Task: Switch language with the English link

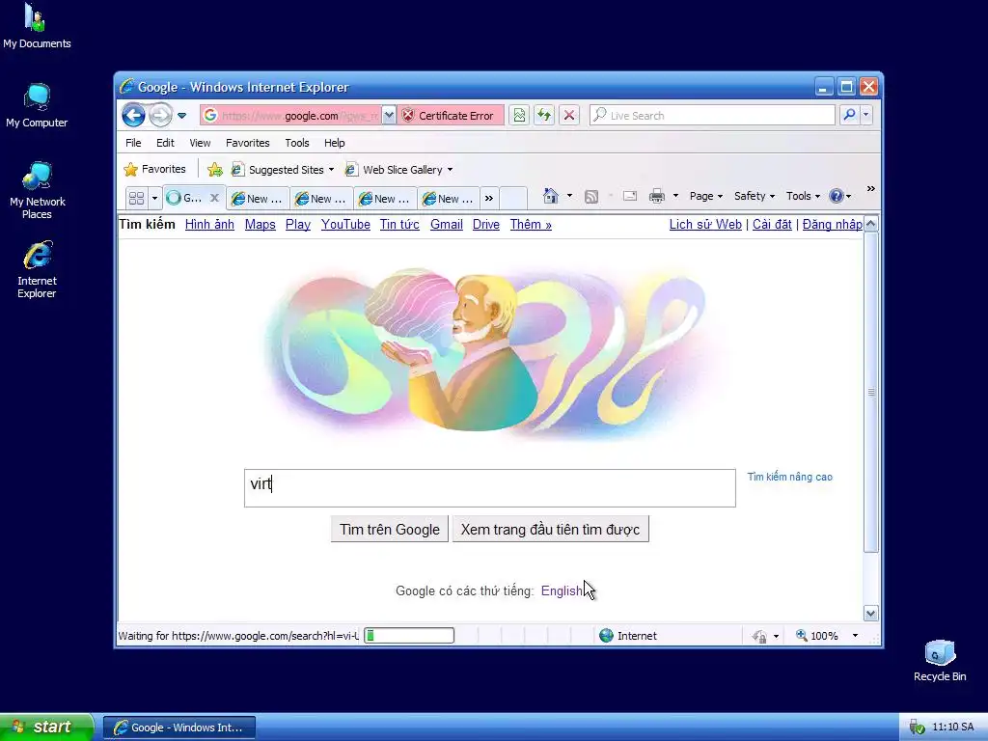Action: 562,591
